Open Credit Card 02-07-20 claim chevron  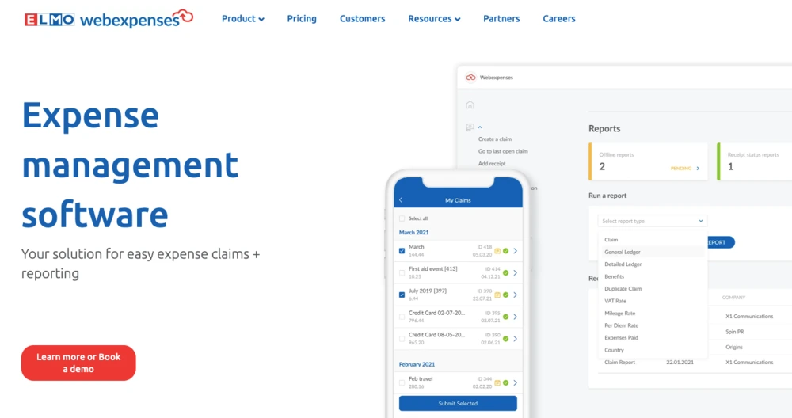(x=516, y=317)
